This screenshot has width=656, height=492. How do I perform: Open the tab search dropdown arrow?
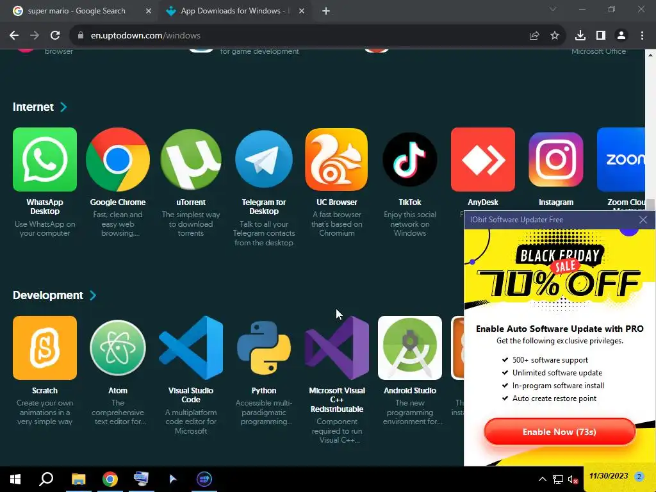(553, 9)
